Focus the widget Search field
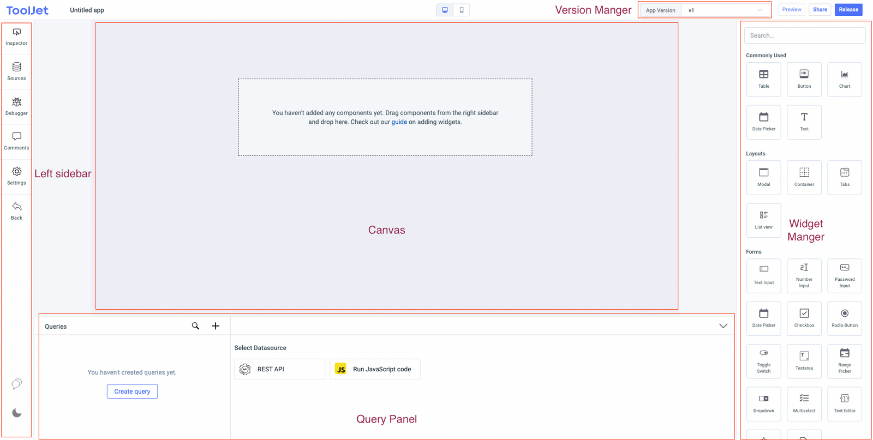 click(805, 35)
